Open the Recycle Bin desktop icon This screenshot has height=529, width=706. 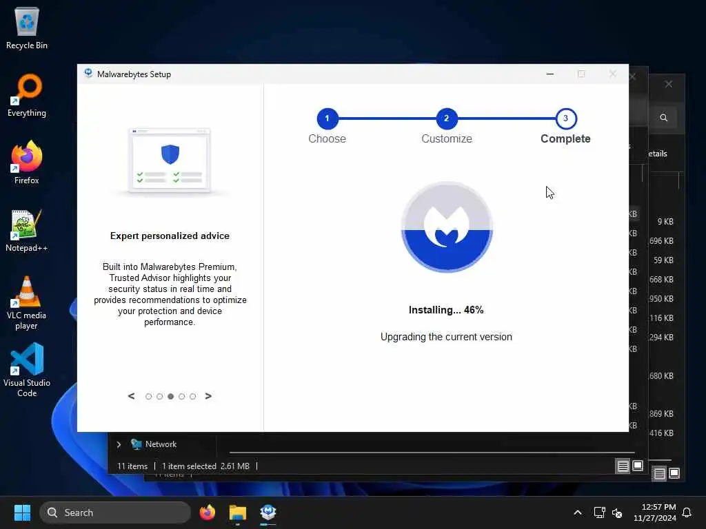27,28
